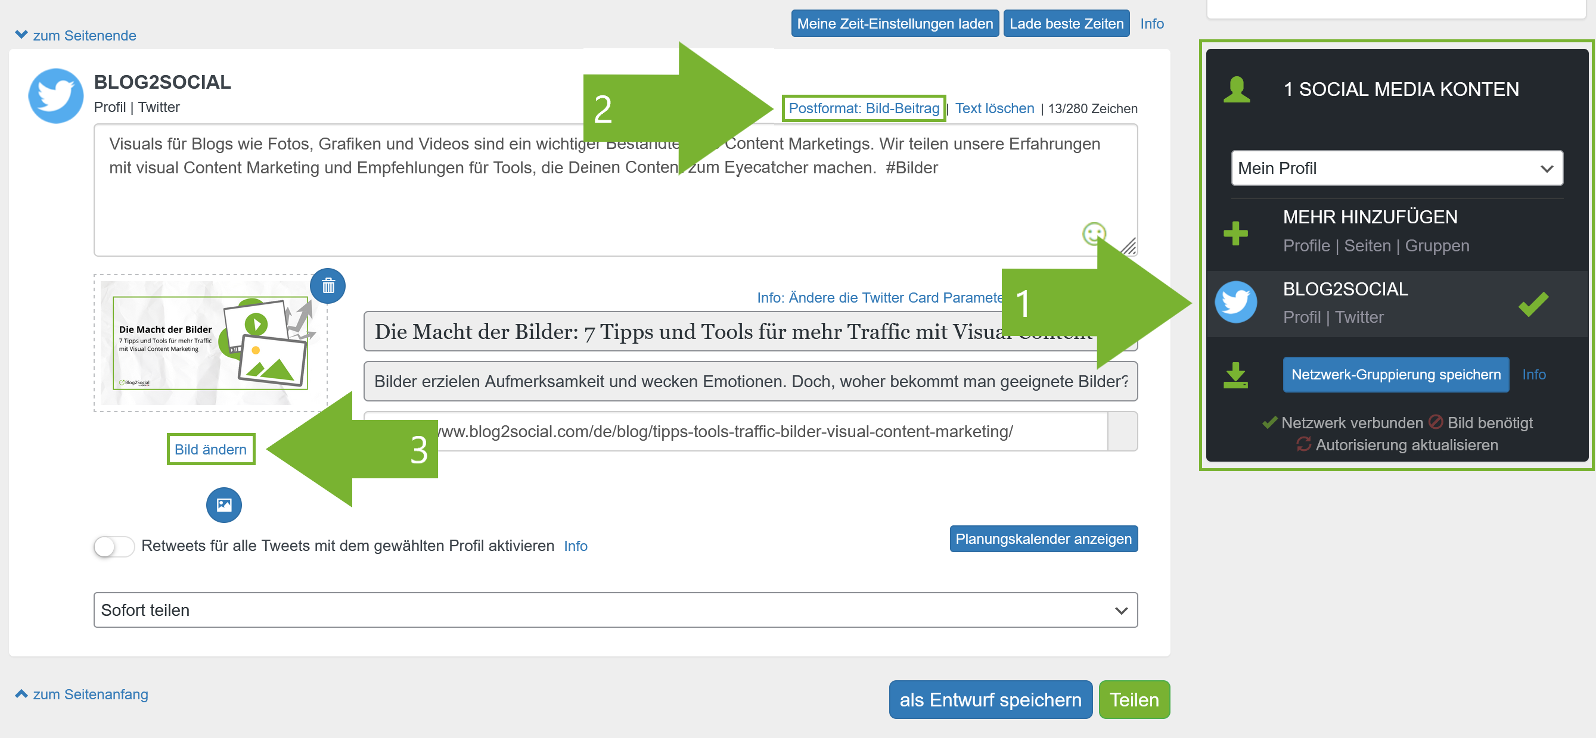1596x738 pixels.
Task: Click Seiten link under Mehr hinzufügen
Action: (x=1367, y=246)
